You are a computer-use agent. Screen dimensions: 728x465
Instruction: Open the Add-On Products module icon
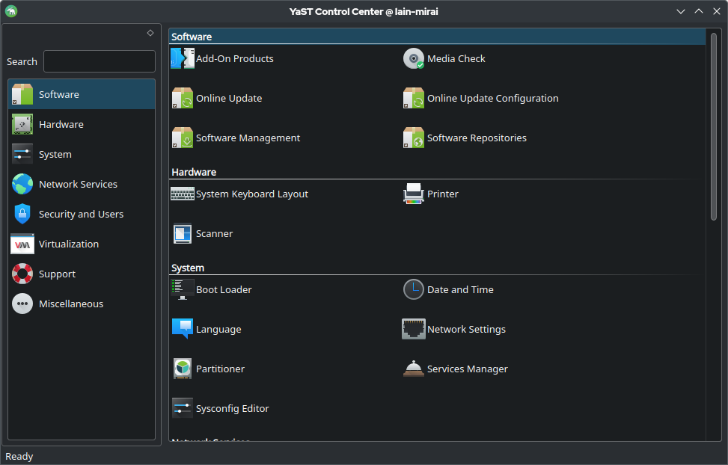pos(182,59)
